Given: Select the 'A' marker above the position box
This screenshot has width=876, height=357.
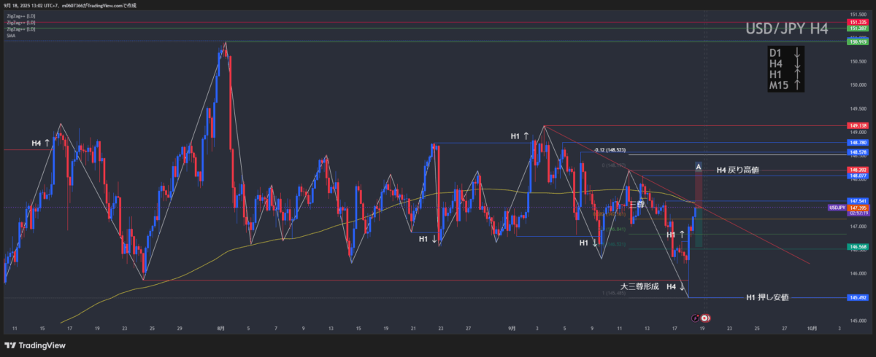Looking at the screenshot, I should (x=699, y=167).
